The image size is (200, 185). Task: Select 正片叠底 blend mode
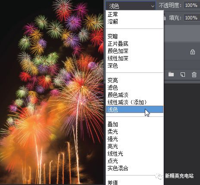134,44
